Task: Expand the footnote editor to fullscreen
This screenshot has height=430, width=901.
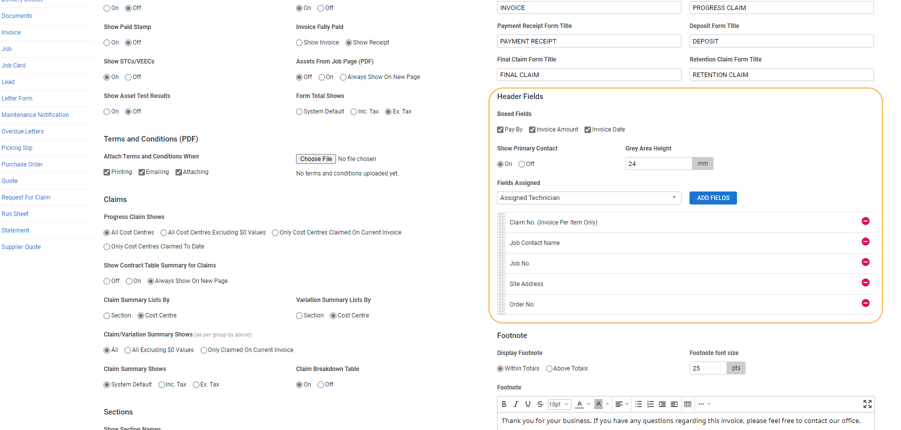Action: click(867, 404)
